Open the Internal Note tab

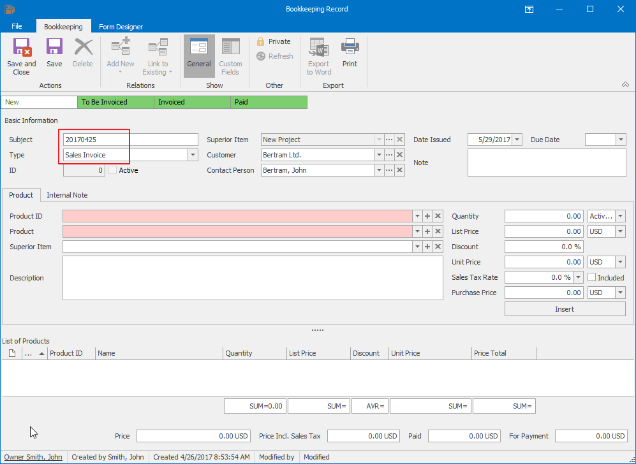point(67,195)
